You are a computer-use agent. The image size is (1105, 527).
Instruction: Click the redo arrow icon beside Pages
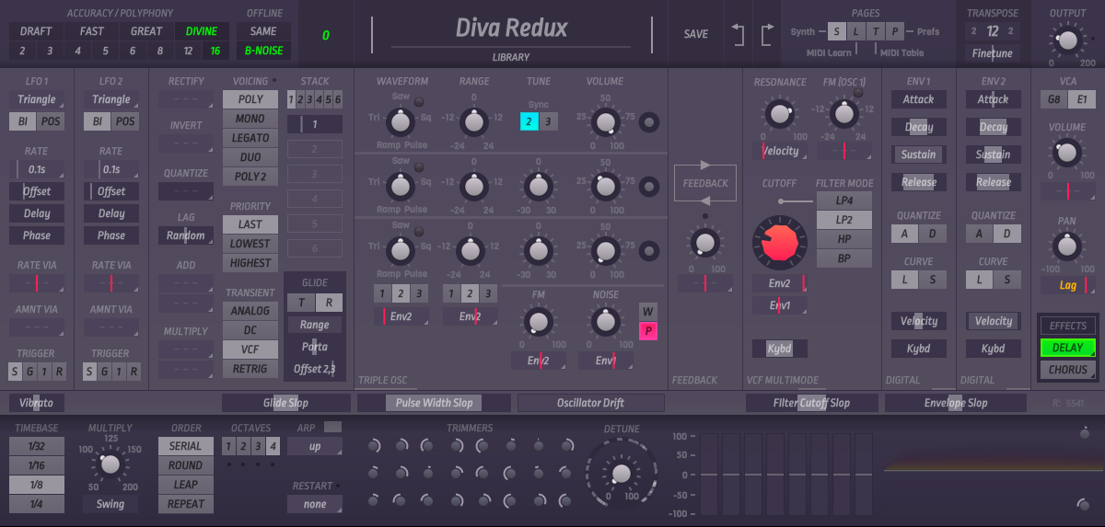(x=767, y=34)
